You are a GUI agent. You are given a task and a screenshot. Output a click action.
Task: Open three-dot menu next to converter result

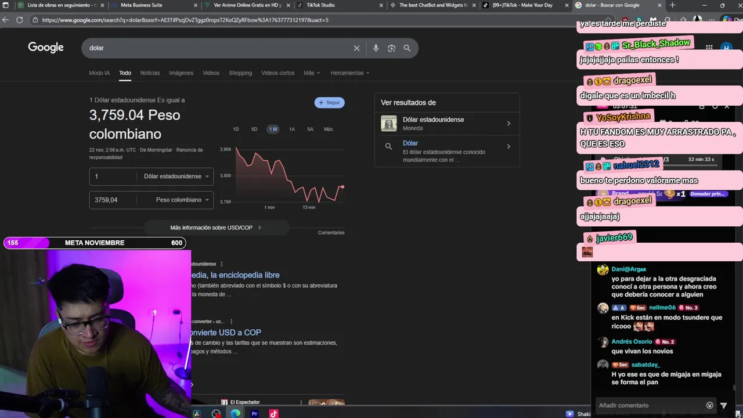[x=231, y=322]
